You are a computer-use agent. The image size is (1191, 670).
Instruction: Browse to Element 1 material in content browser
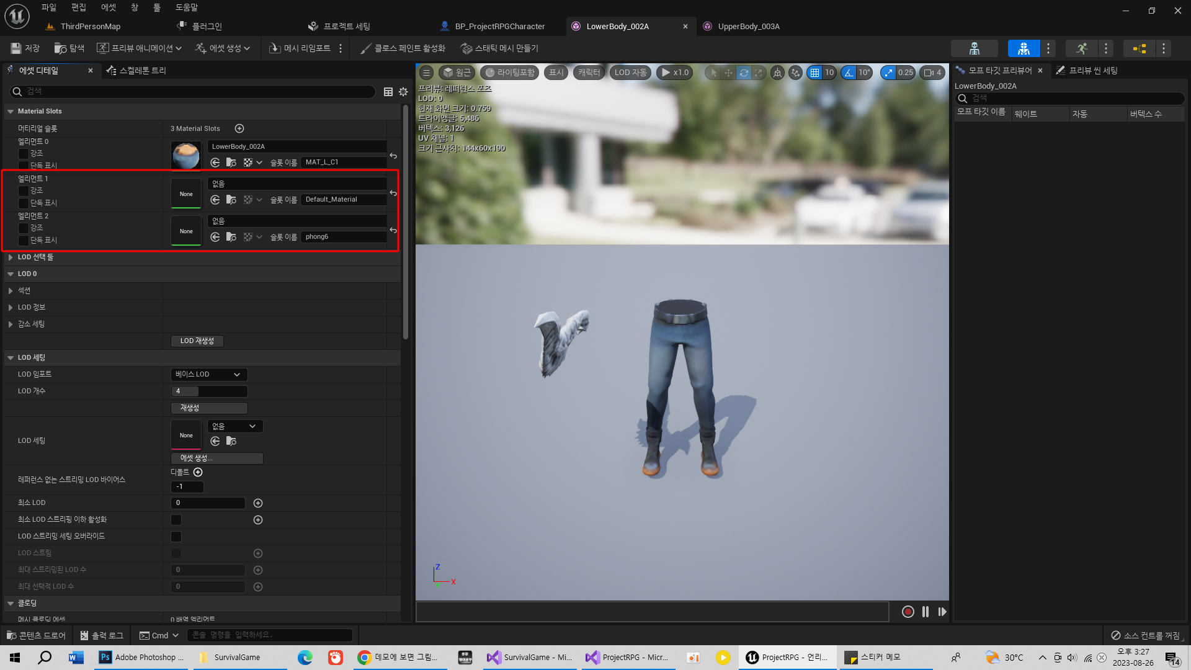point(231,200)
